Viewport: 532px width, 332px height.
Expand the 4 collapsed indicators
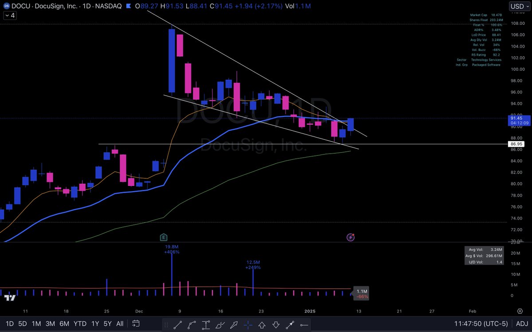pyautogui.click(x=10, y=15)
